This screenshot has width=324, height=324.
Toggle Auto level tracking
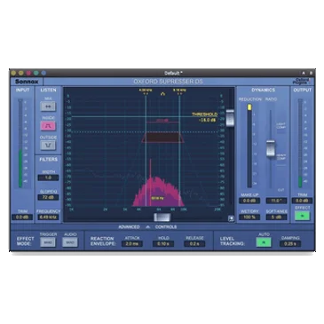coord(264,242)
